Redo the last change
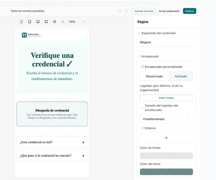The height and width of the screenshot is (180, 216). (x=126, y=11)
